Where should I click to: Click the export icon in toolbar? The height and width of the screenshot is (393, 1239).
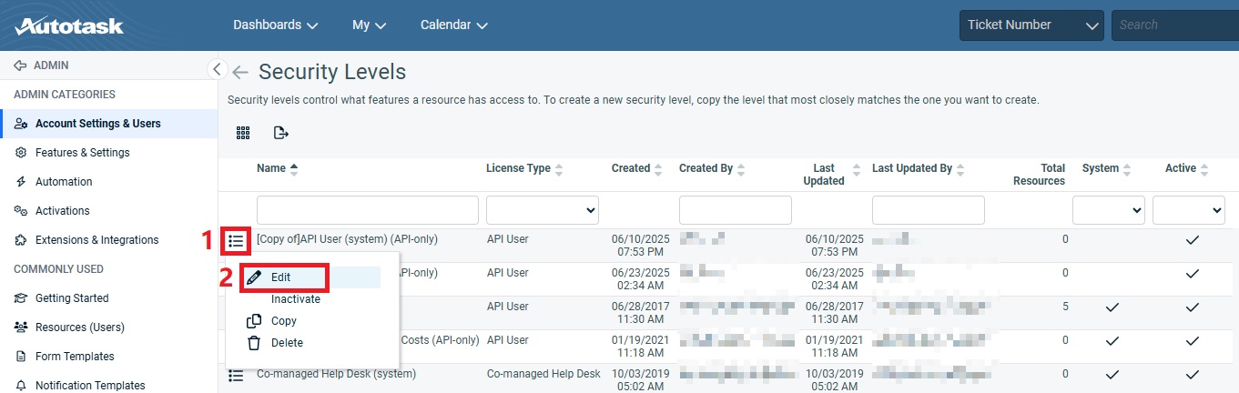(281, 133)
